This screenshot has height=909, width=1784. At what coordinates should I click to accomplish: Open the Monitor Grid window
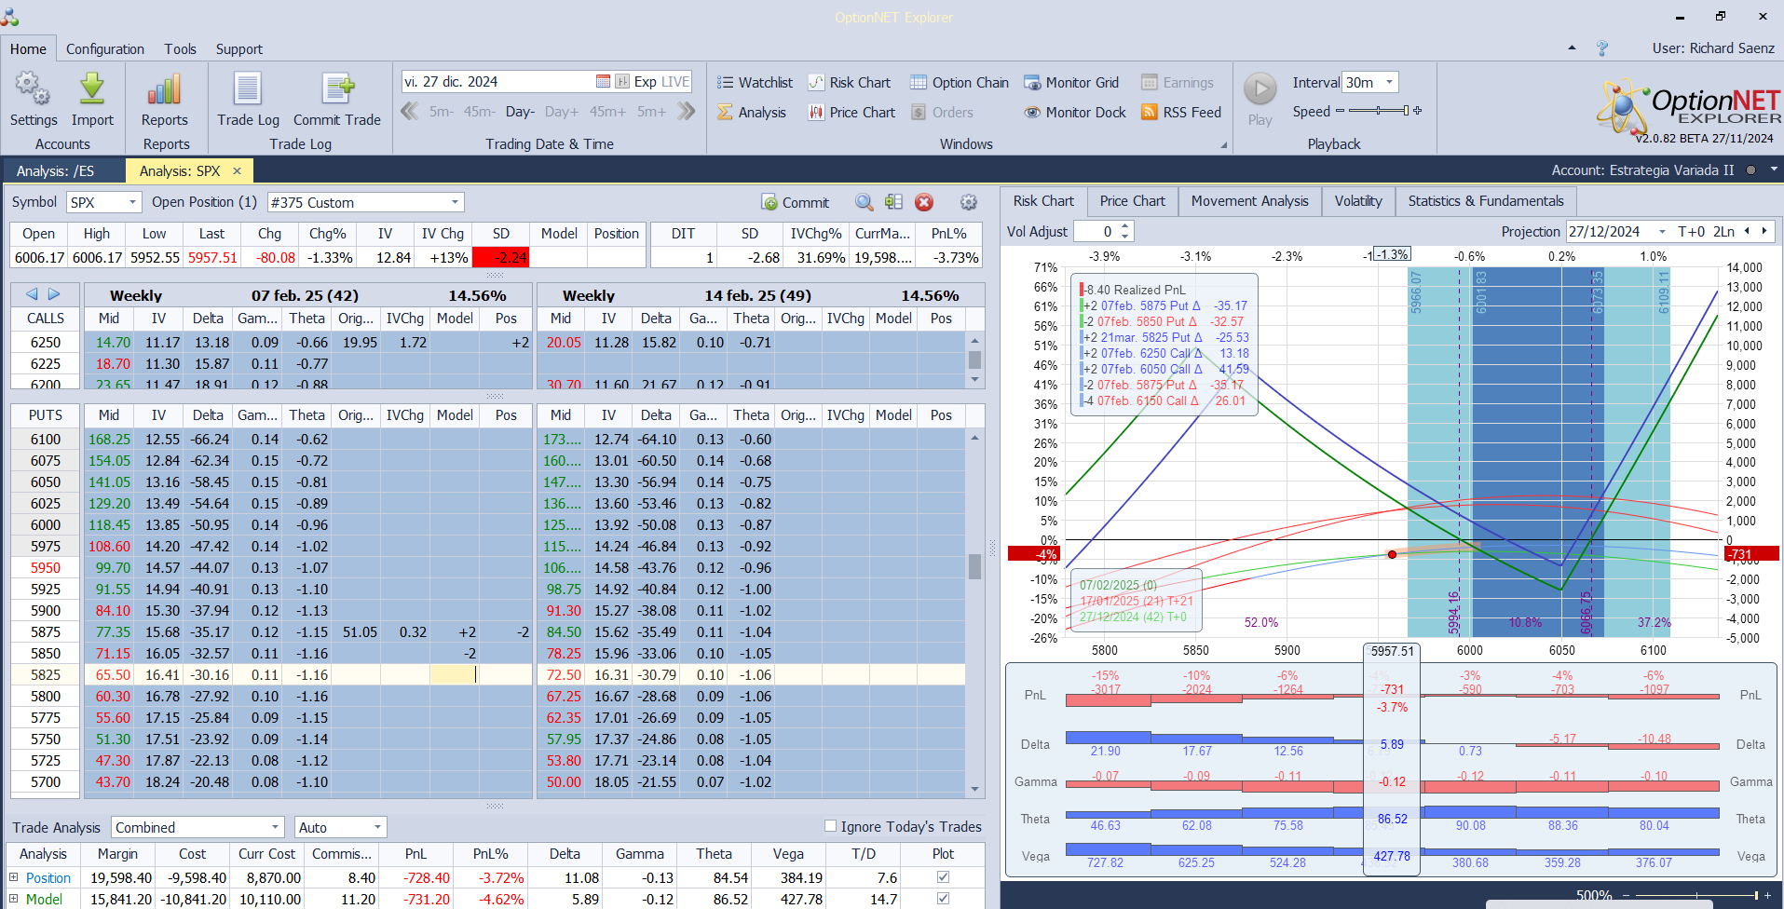tap(1071, 83)
